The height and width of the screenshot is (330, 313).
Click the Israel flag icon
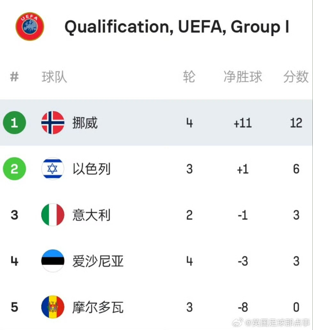click(53, 169)
